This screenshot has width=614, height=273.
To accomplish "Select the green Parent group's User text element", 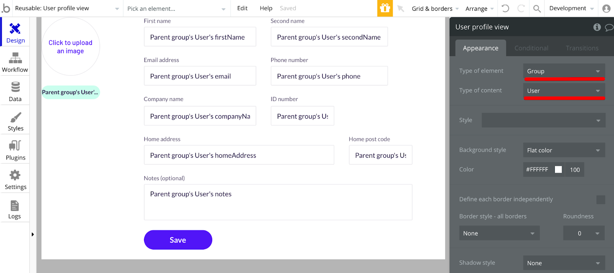I will click(71, 92).
